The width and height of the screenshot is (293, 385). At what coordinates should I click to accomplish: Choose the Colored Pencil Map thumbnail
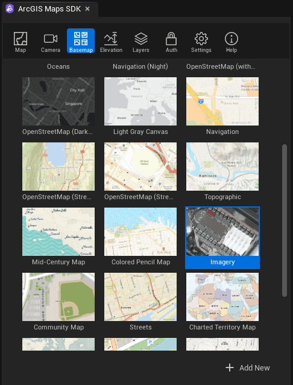(x=140, y=232)
